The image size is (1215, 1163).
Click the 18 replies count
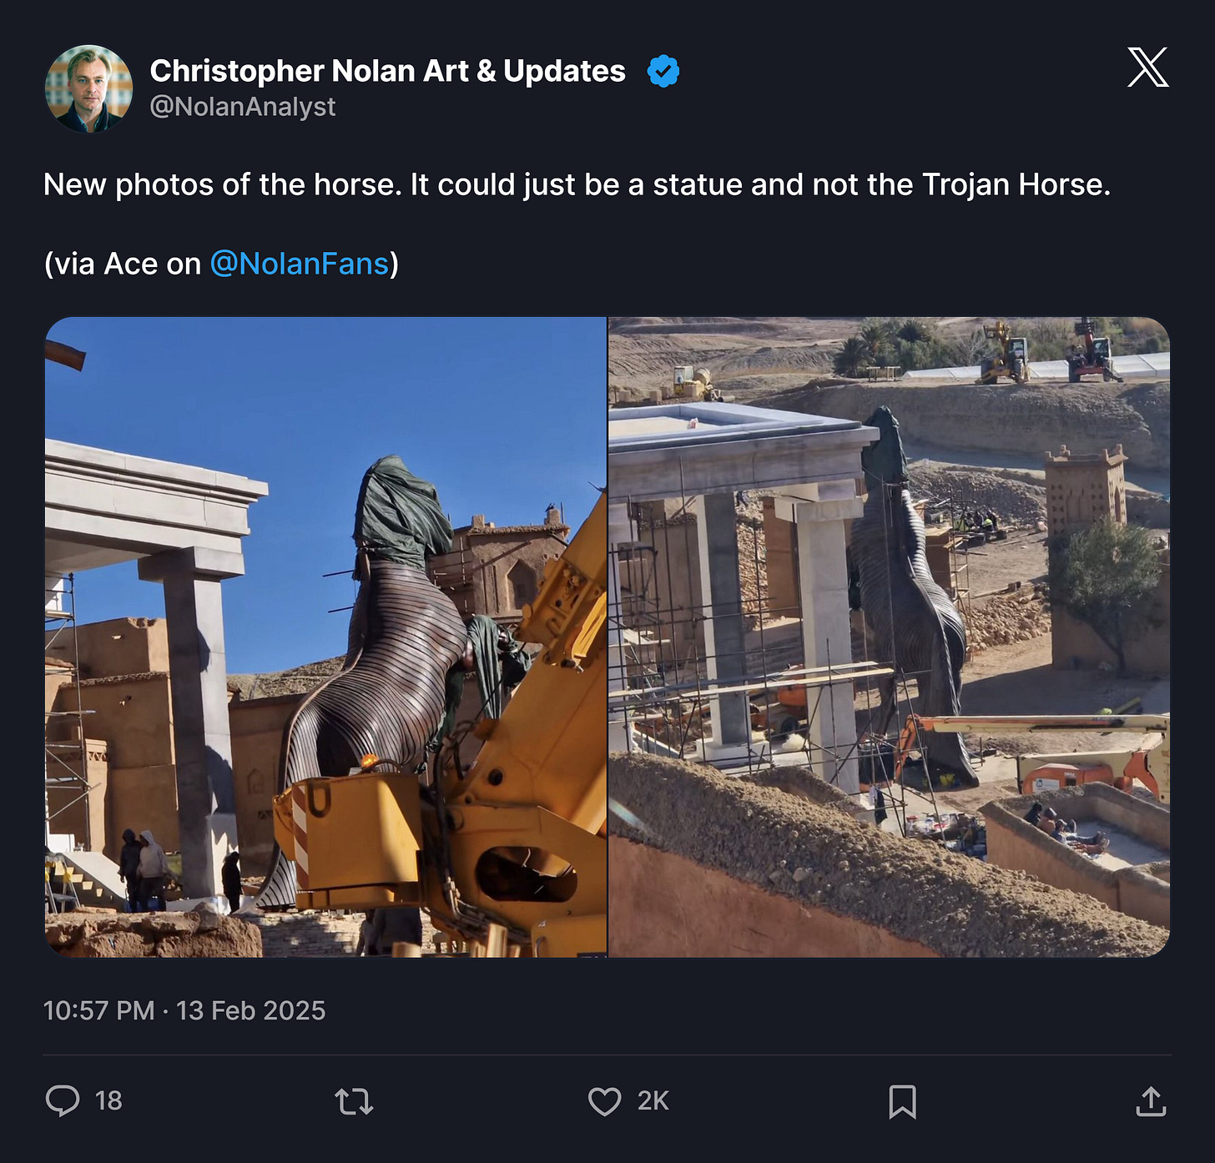[108, 1101]
